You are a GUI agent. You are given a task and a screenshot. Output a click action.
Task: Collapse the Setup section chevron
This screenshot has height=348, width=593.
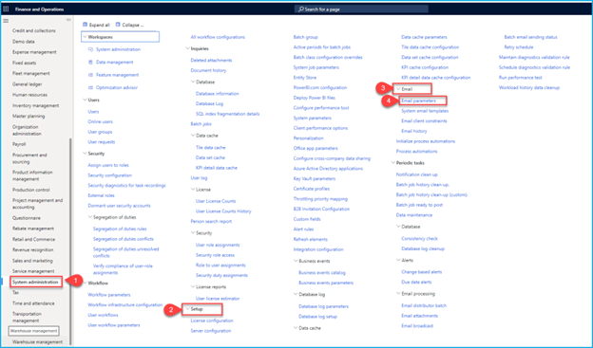[x=187, y=309]
